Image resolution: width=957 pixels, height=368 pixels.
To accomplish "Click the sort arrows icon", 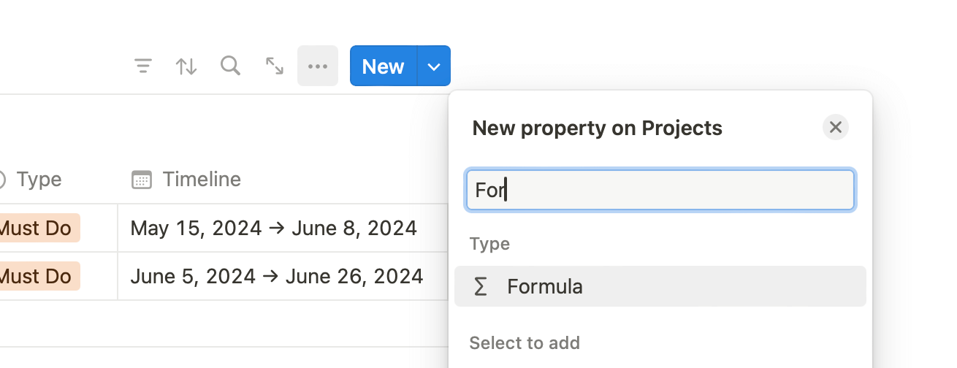I will (186, 66).
